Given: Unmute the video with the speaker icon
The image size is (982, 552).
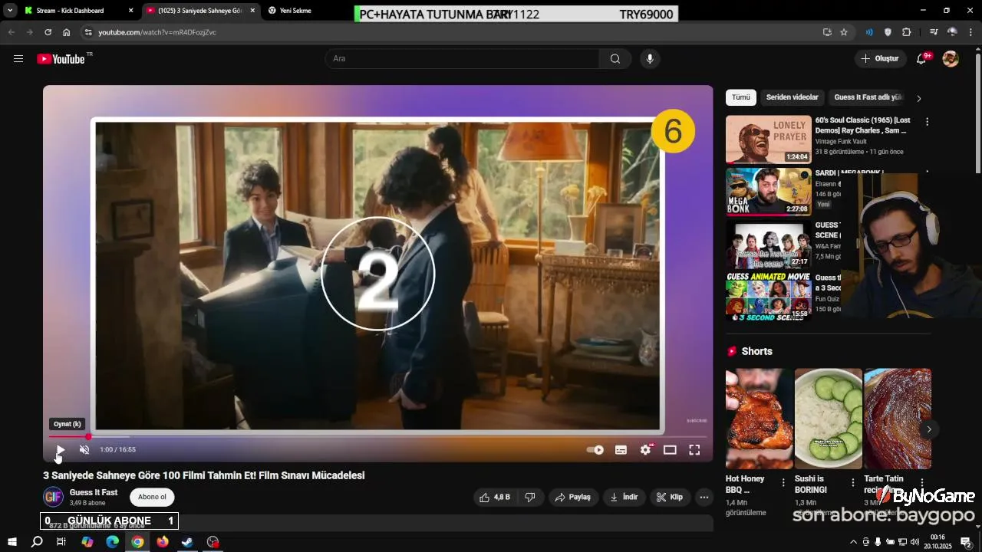Looking at the screenshot, I should click(x=84, y=450).
